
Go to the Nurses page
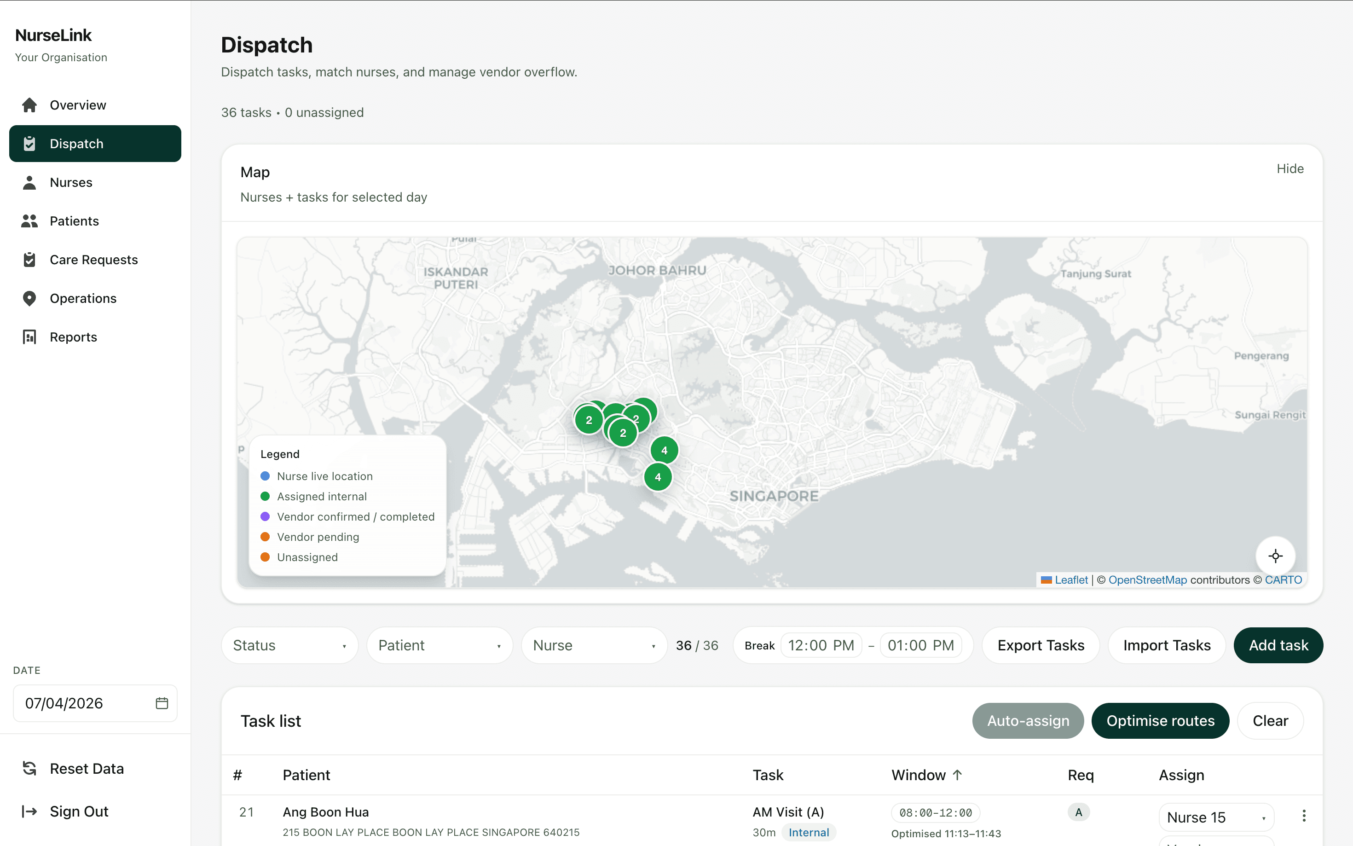point(95,182)
